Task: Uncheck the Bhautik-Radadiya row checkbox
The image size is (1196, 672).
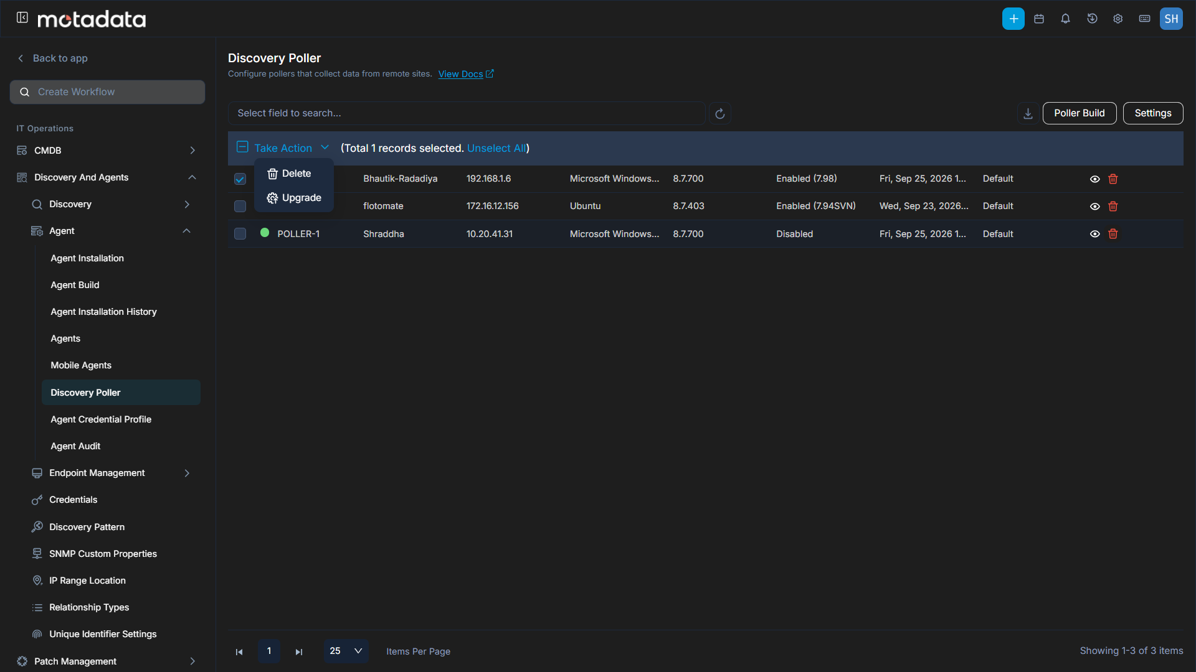Action: tap(240, 179)
